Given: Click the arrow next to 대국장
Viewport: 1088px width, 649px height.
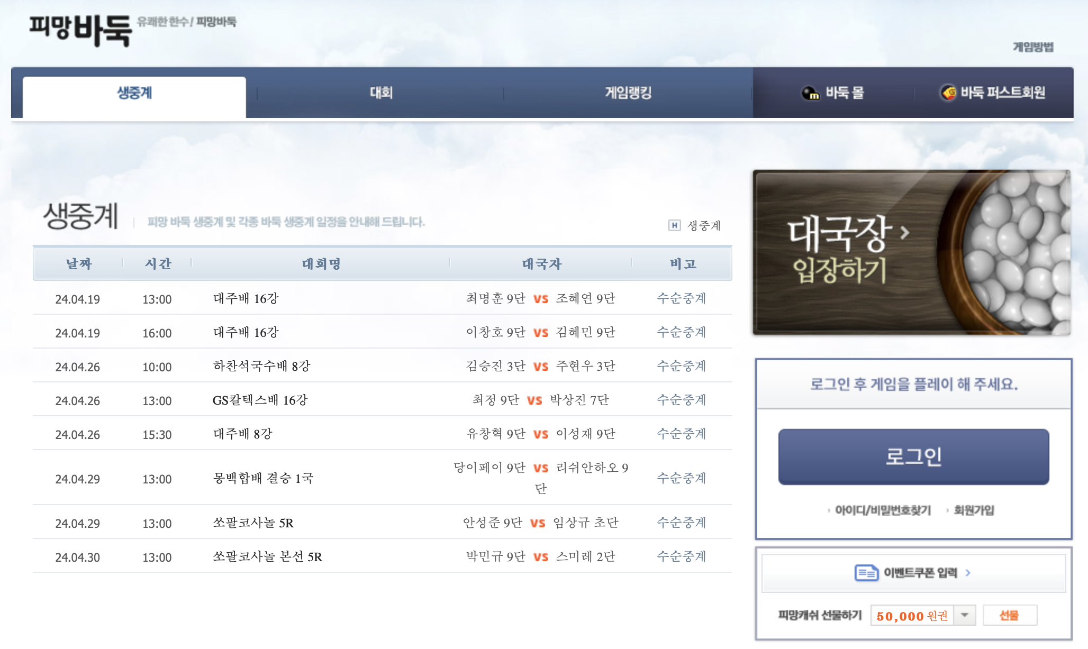Looking at the screenshot, I should [904, 233].
